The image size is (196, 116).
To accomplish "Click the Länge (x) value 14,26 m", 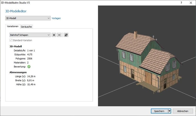I will click(x=31, y=76).
